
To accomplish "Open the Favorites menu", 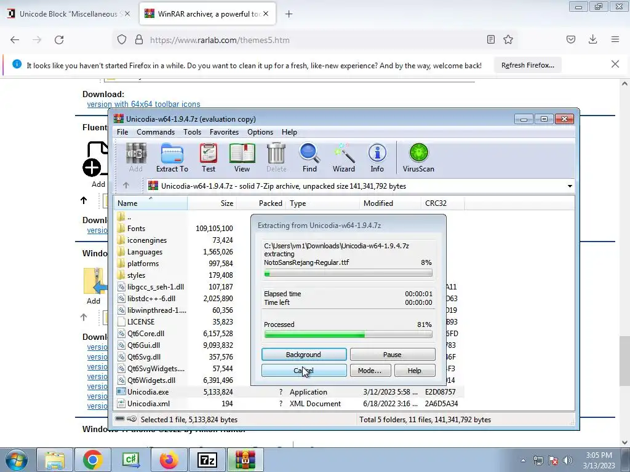I will (x=224, y=132).
